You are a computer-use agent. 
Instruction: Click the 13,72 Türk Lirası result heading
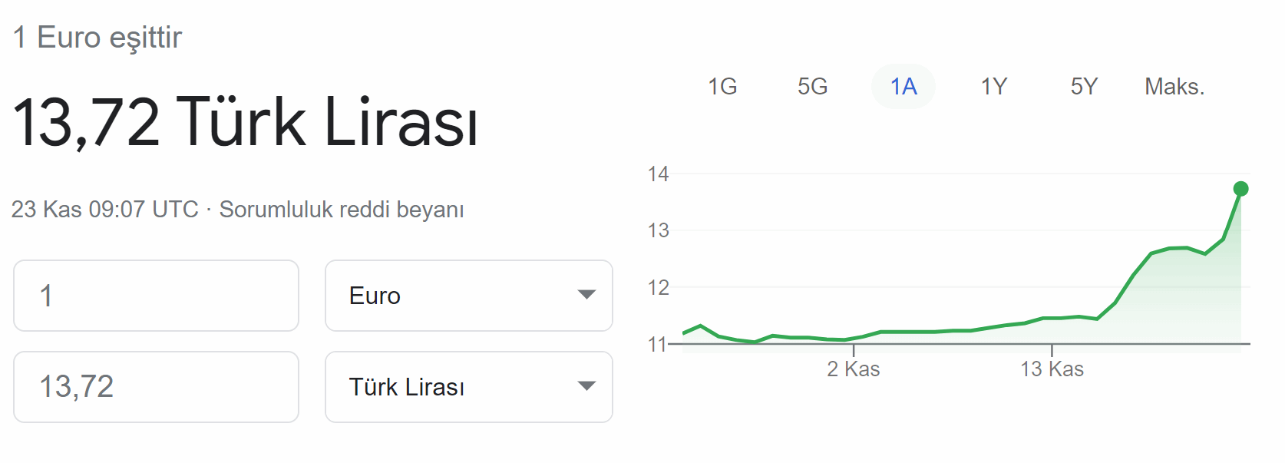click(x=246, y=122)
